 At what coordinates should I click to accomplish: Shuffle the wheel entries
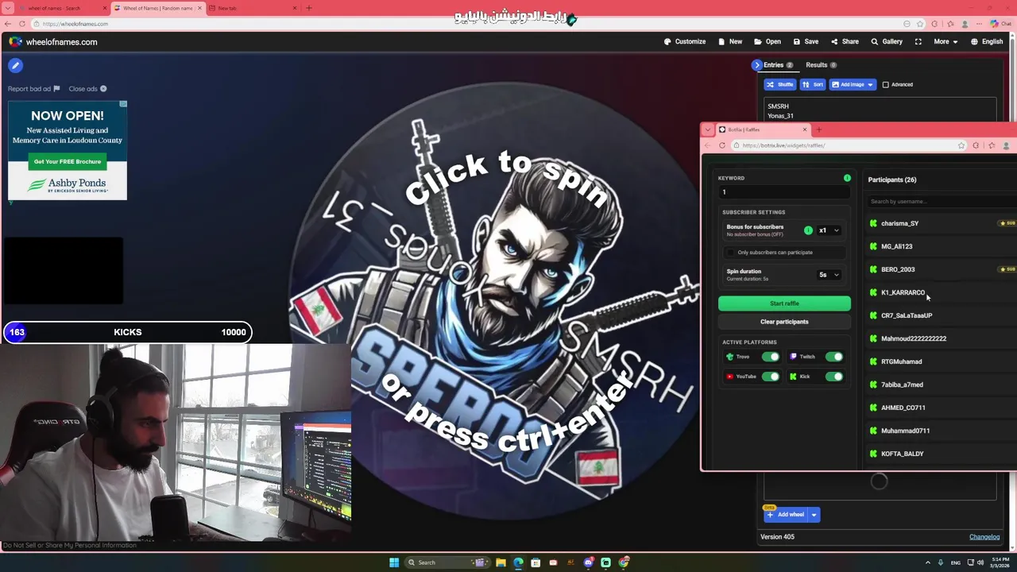[x=780, y=84]
